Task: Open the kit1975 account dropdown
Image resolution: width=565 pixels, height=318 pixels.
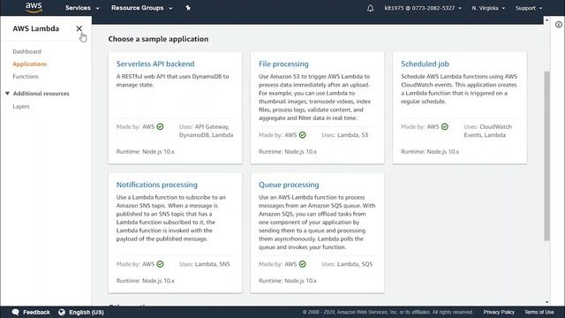Action: click(x=423, y=8)
